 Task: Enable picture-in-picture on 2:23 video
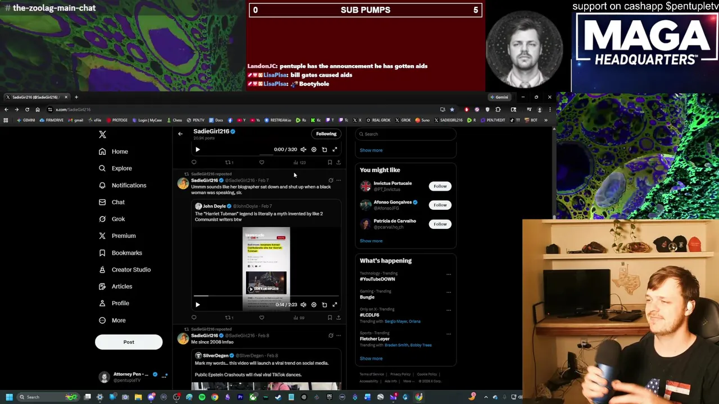click(x=324, y=305)
